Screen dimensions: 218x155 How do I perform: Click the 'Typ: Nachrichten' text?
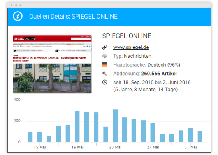coord(132,56)
